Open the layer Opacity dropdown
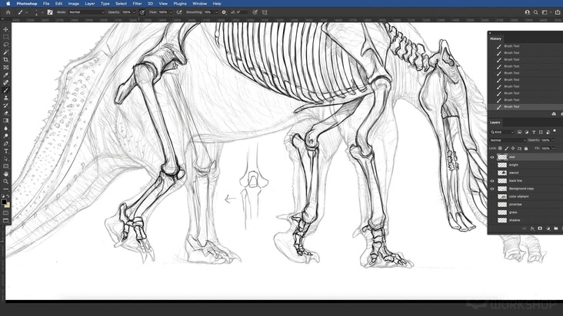This screenshot has width=563, height=316. pyautogui.click(x=553, y=140)
